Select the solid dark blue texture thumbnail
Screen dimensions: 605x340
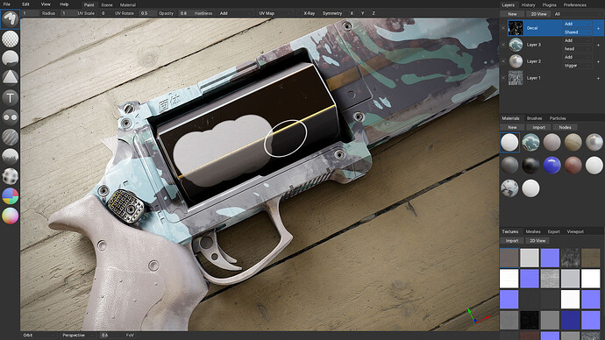tap(570, 320)
